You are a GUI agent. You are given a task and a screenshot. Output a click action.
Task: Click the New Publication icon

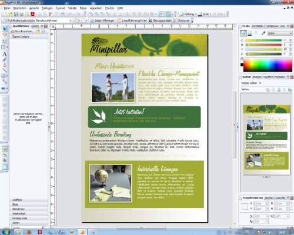point(5,14)
